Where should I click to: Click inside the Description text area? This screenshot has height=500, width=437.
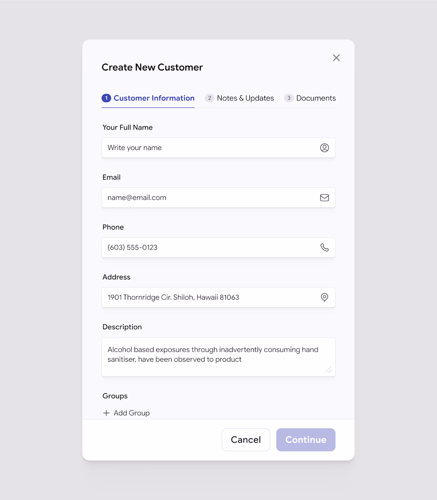(214, 357)
